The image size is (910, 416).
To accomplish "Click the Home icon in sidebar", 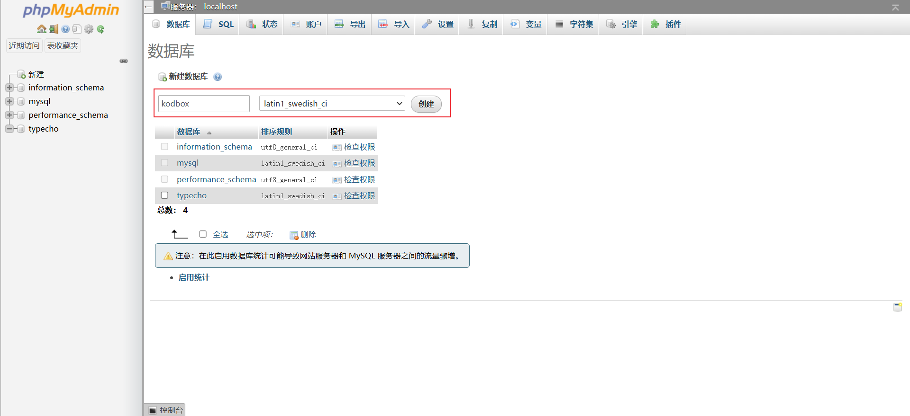I will [42, 29].
